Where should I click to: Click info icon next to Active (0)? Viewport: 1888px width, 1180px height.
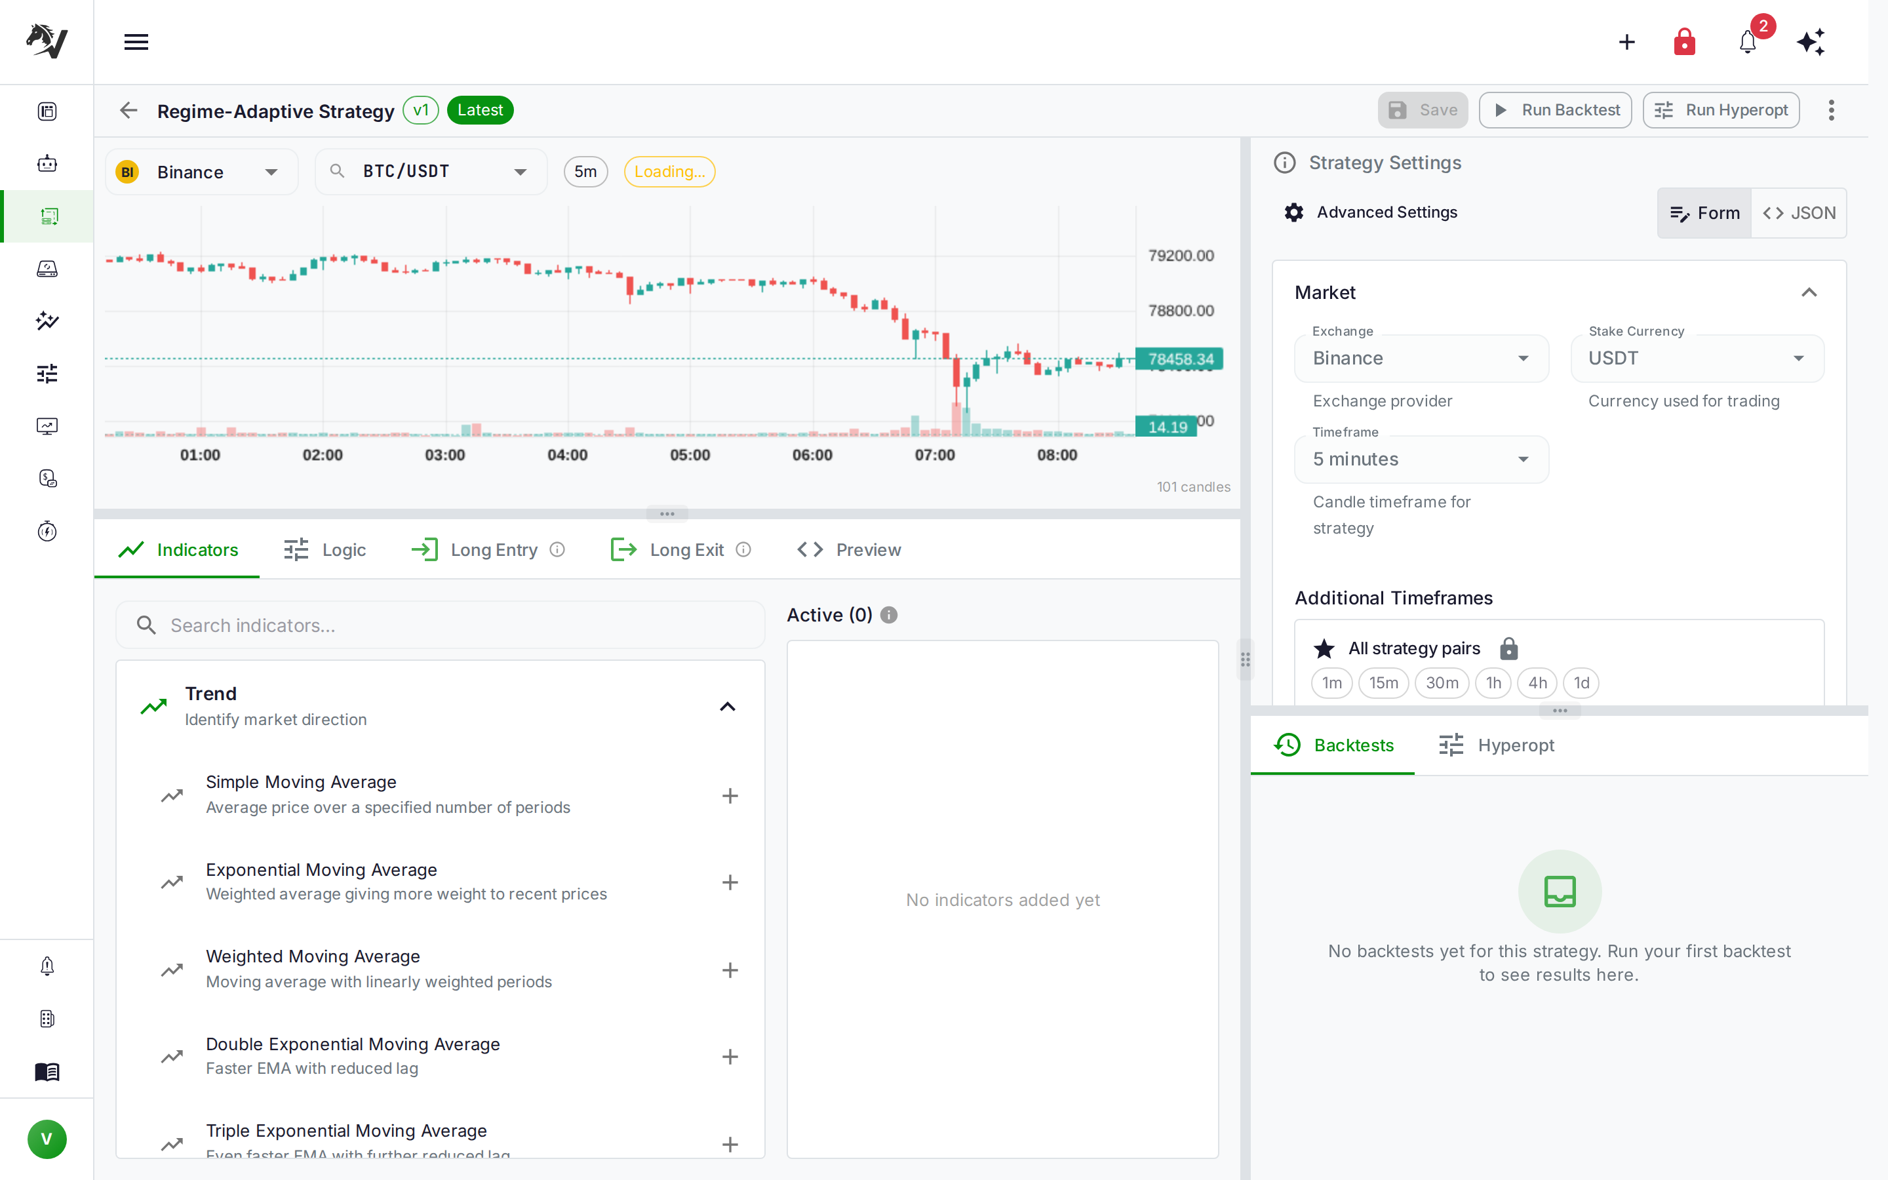click(889, 615)
